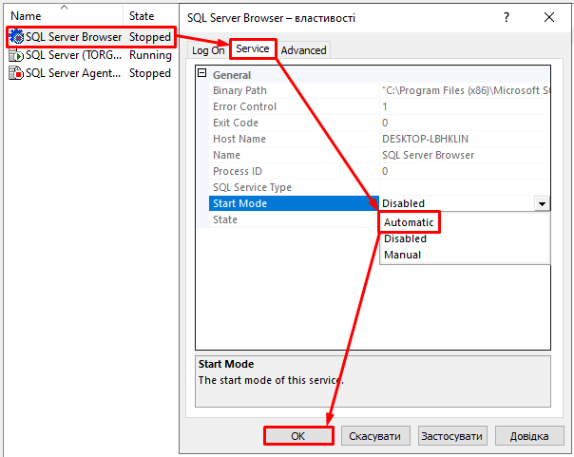Click the Застосувати apply button

tap(452, 436)
